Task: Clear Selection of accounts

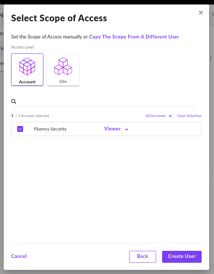Action: click(189, 116)
